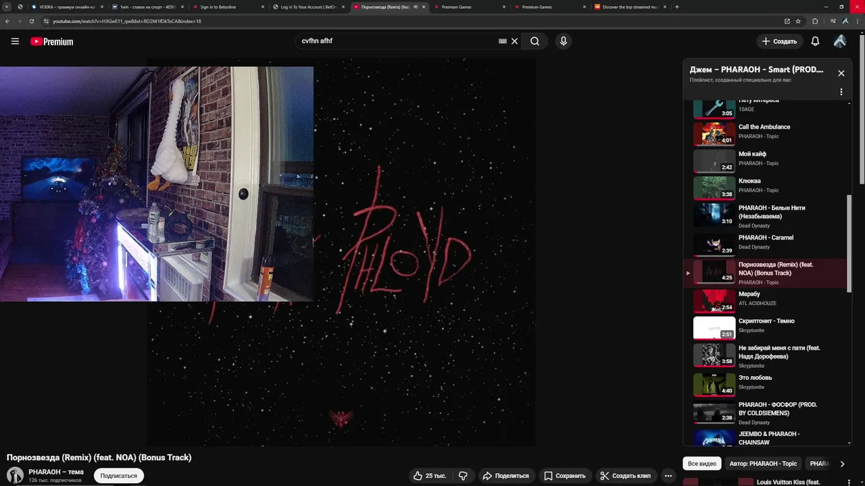Play JEEMBO & PHARAOH - CHAINSAW item
This screenshot has height=486, width=865.
[x=766, y=437]
